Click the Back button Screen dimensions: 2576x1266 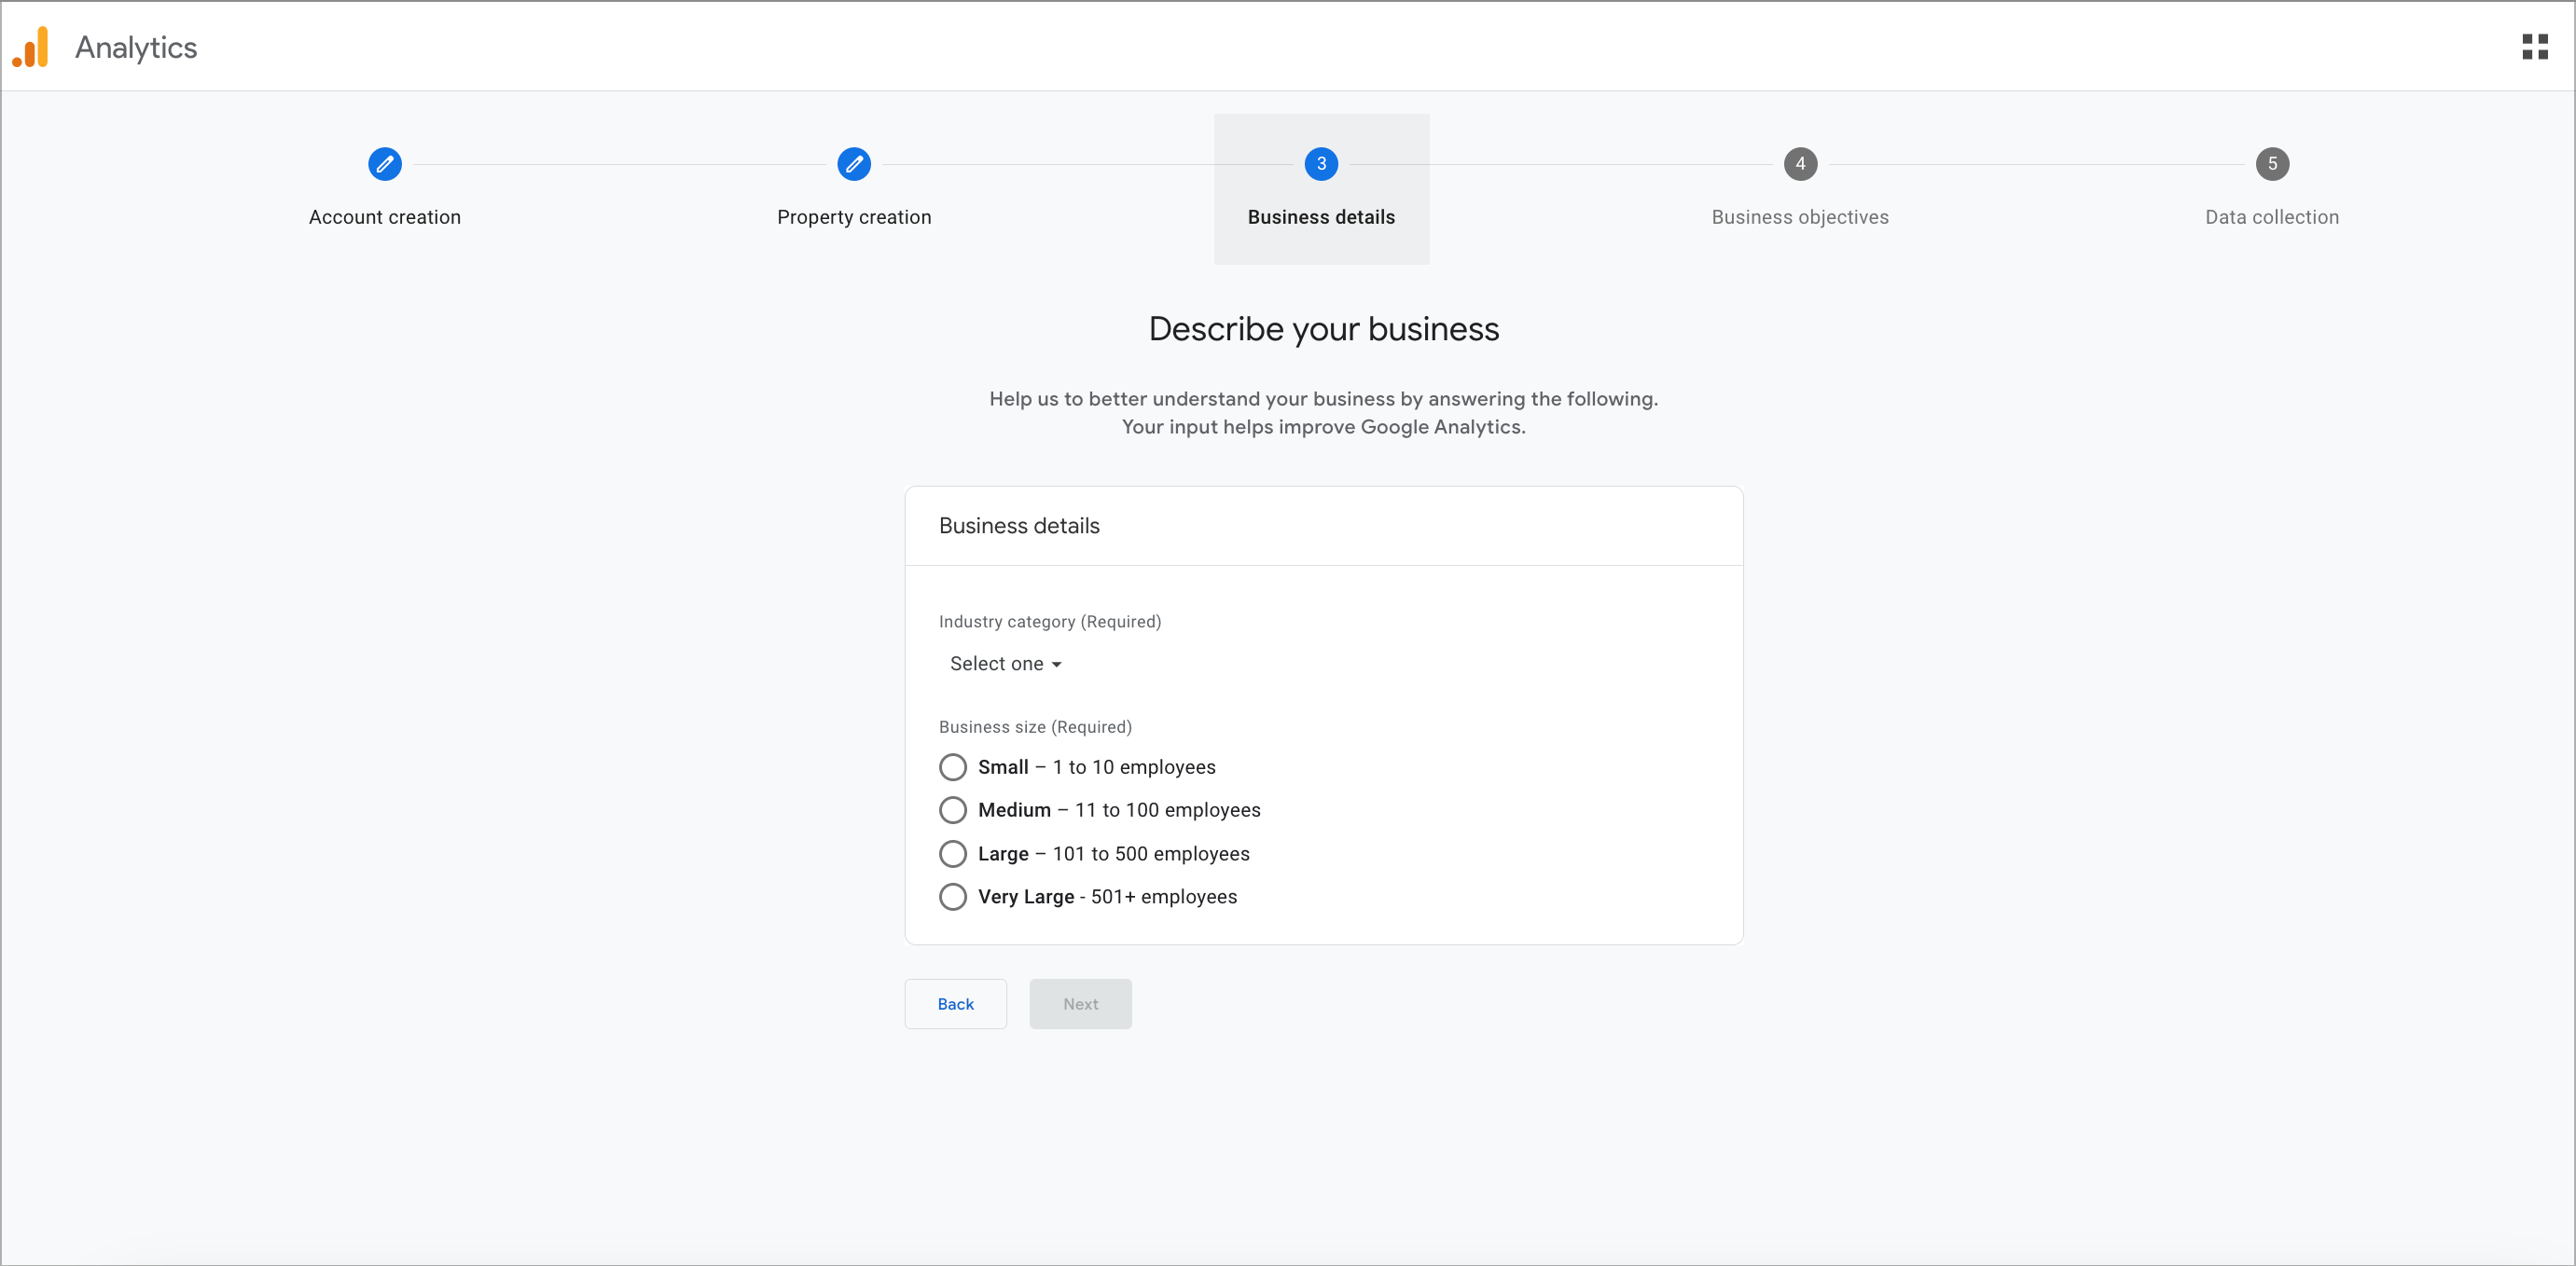click(x=955, y=1003)
